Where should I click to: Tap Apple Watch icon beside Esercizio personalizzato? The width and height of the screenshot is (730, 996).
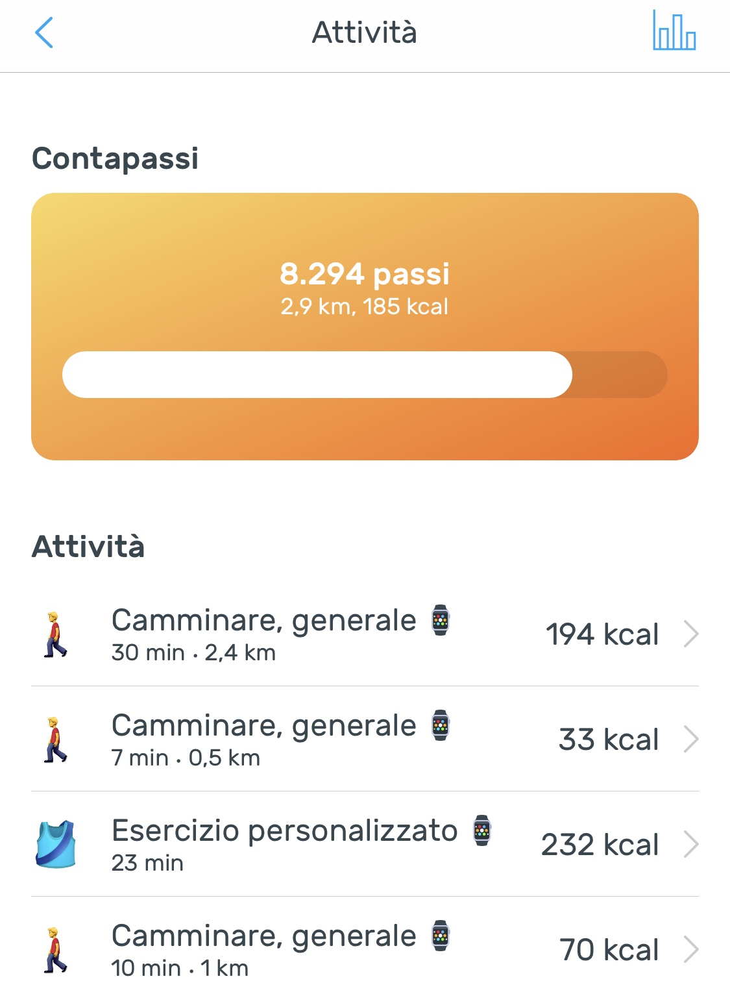pos(482,830)
